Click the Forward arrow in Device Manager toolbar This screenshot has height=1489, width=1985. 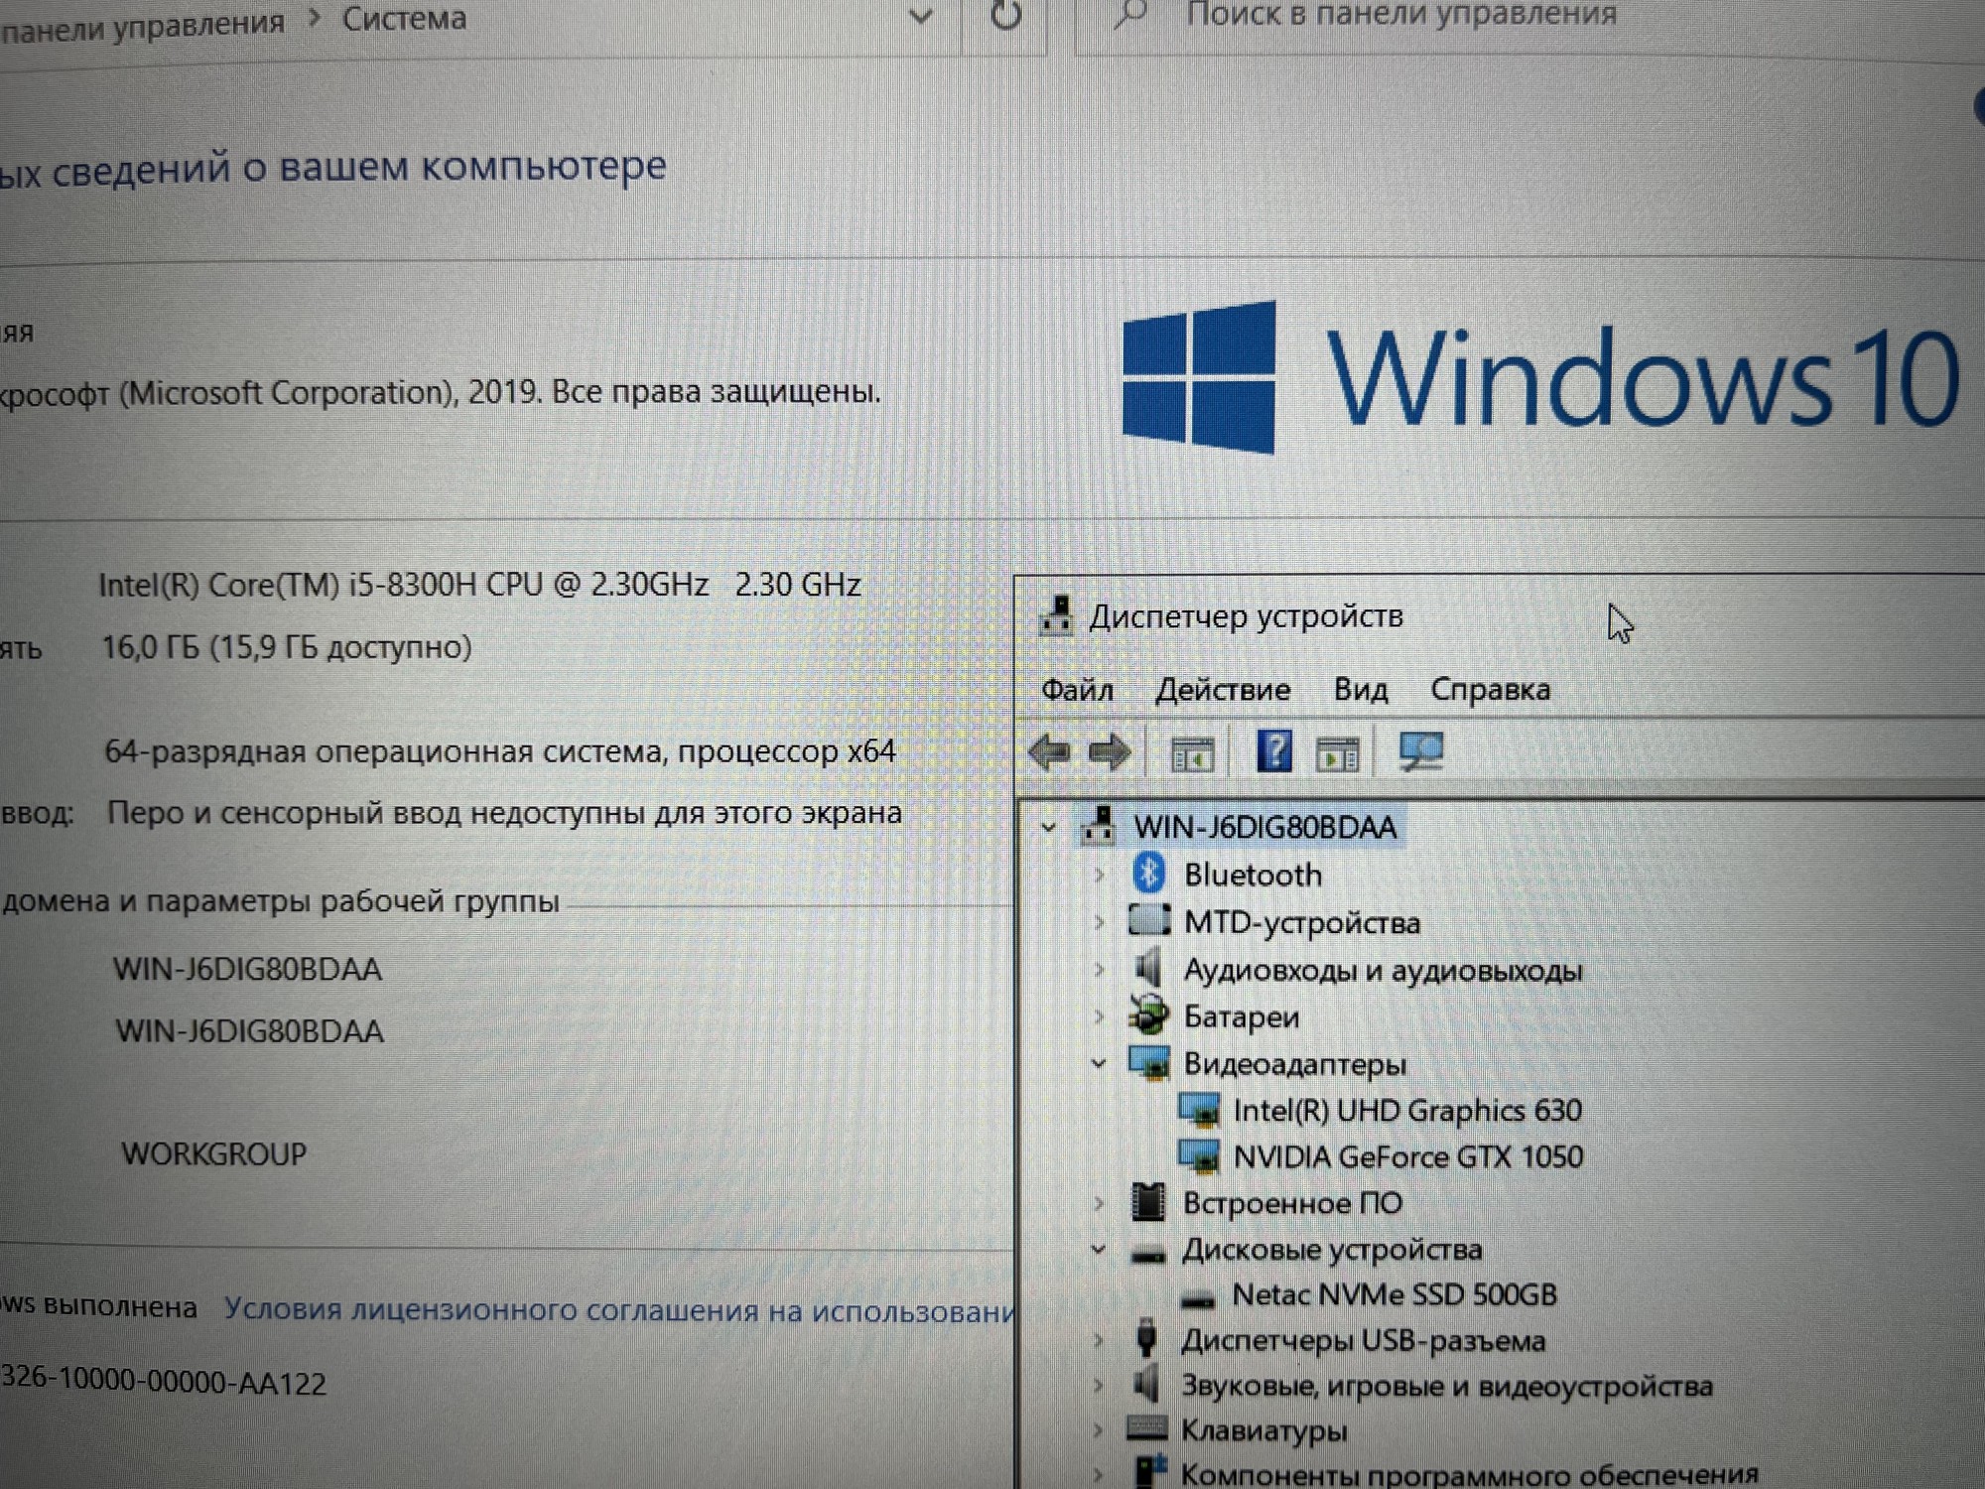(1110, 752)
